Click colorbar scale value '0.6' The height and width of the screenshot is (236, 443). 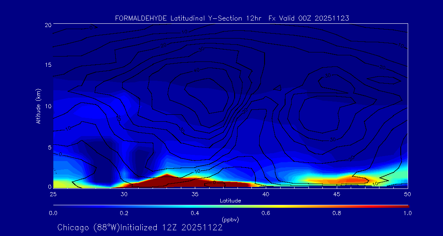[x=266, y=213]
